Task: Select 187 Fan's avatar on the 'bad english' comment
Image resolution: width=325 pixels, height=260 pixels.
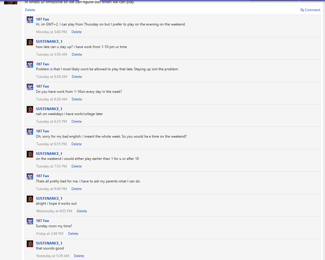Action: point(30,132)
